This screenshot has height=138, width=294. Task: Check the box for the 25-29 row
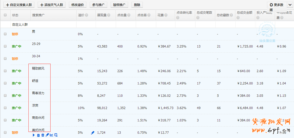point(5,46)
